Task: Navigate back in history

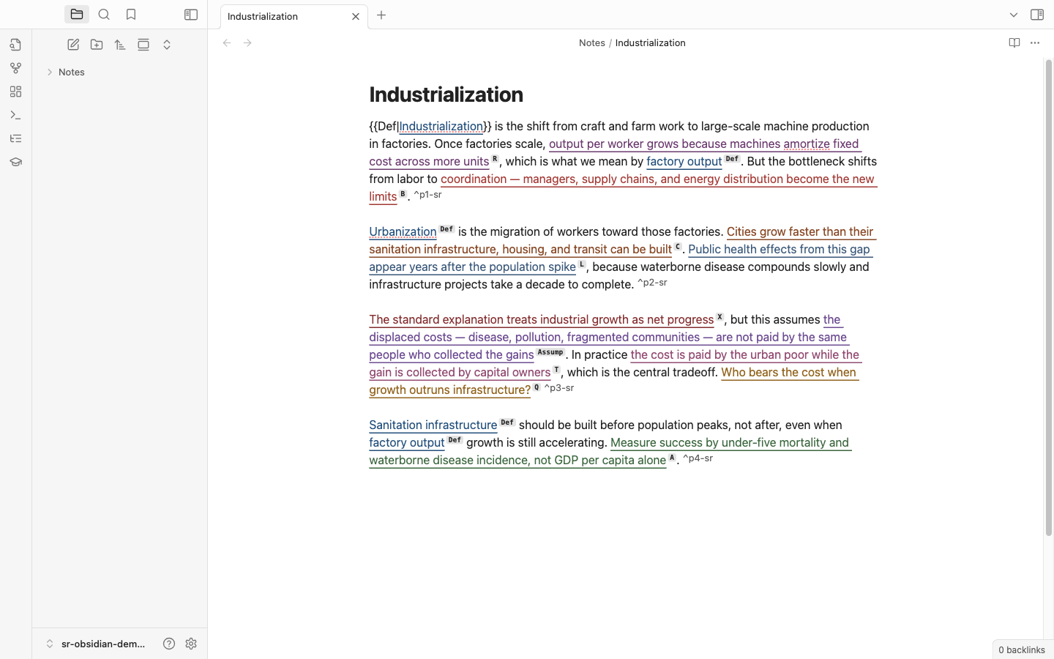Action: 227,43
